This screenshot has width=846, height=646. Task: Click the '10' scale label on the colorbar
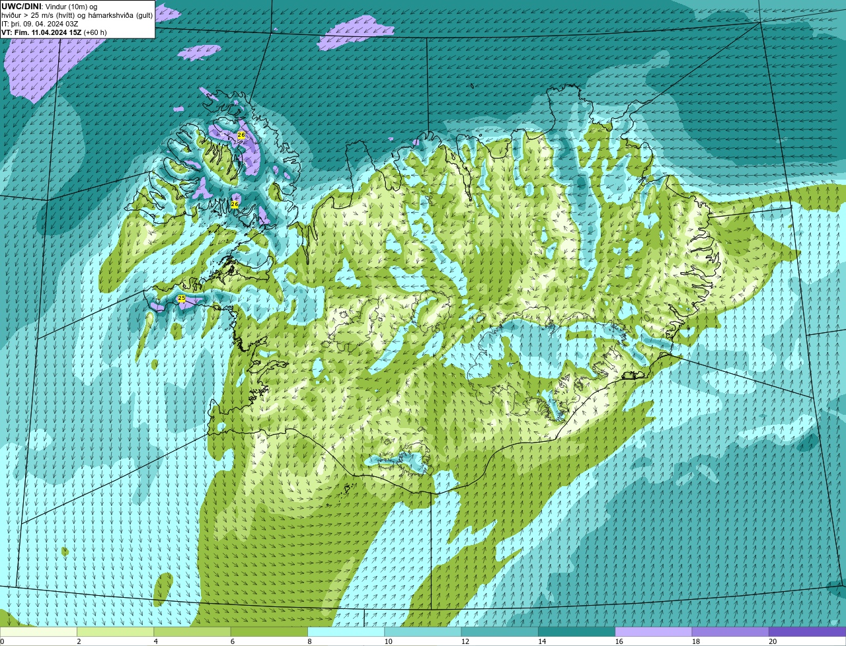point(388,641)
